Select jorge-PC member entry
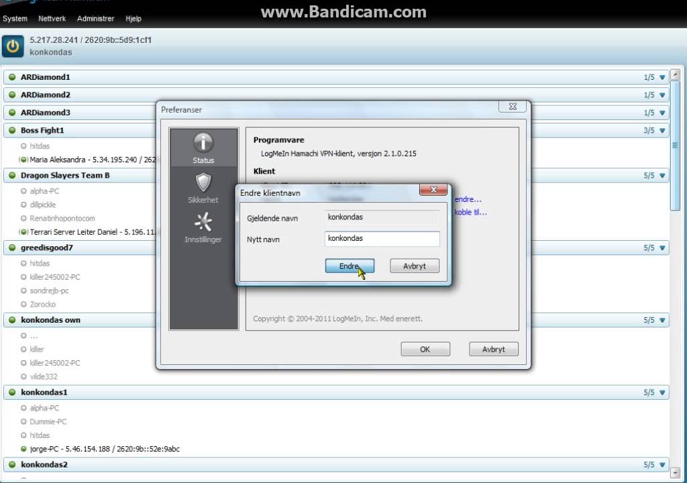 pos(105,449)
